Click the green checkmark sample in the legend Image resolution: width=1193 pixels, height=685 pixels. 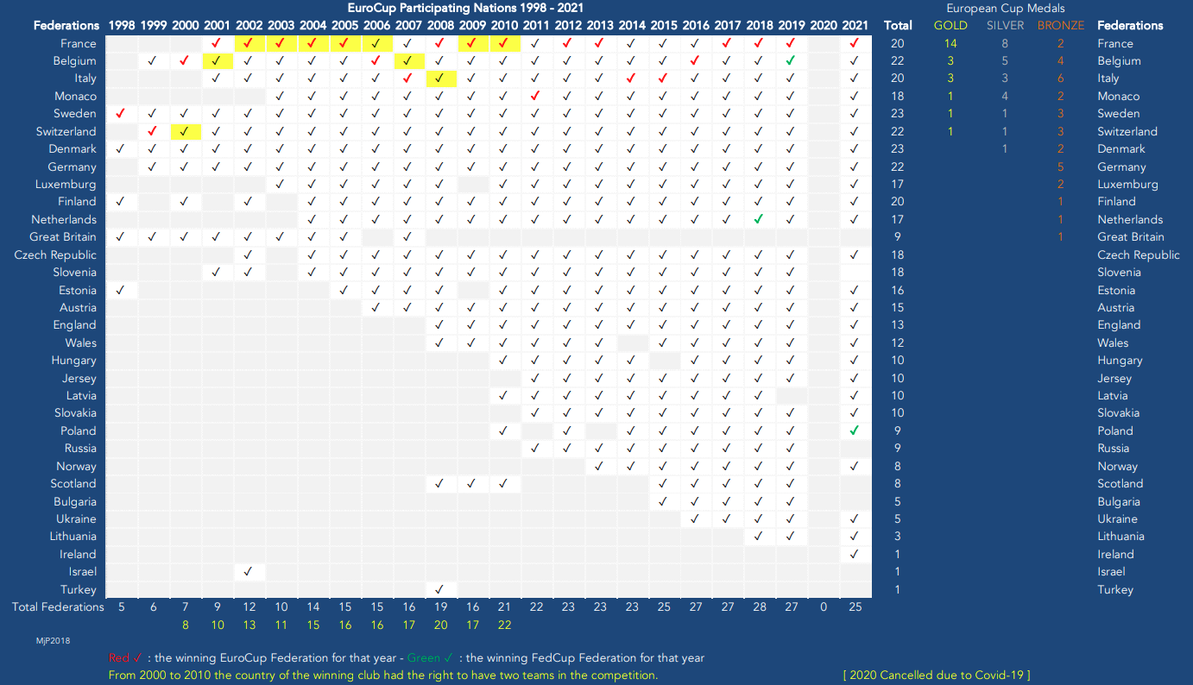click(x=447, y=658)
